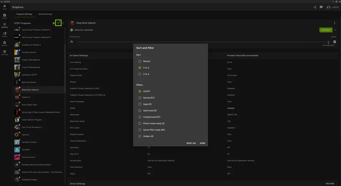The width and height of the screenshot is (341, 186).
Task: Open the Settings sidebar section
Action: [5, 52]
